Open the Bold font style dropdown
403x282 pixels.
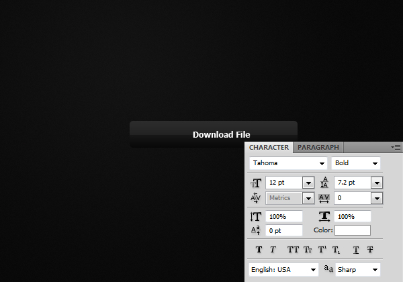356,163
